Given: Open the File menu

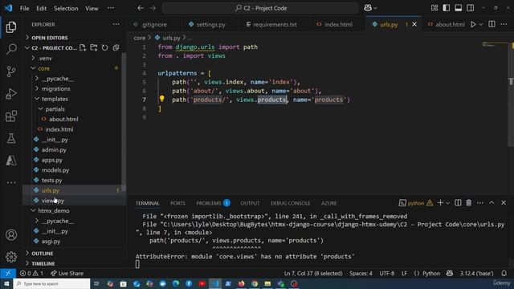Looking at the screenshot, I should click(x=24, y=8).
